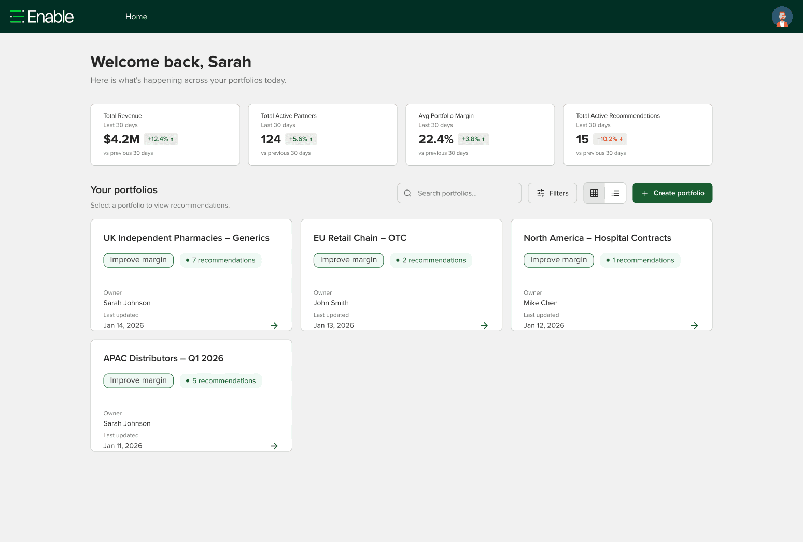Click UK Independent Pharmacies – Generics title
803x542 pixels.
pyautogui.click(x=186, y=238)
